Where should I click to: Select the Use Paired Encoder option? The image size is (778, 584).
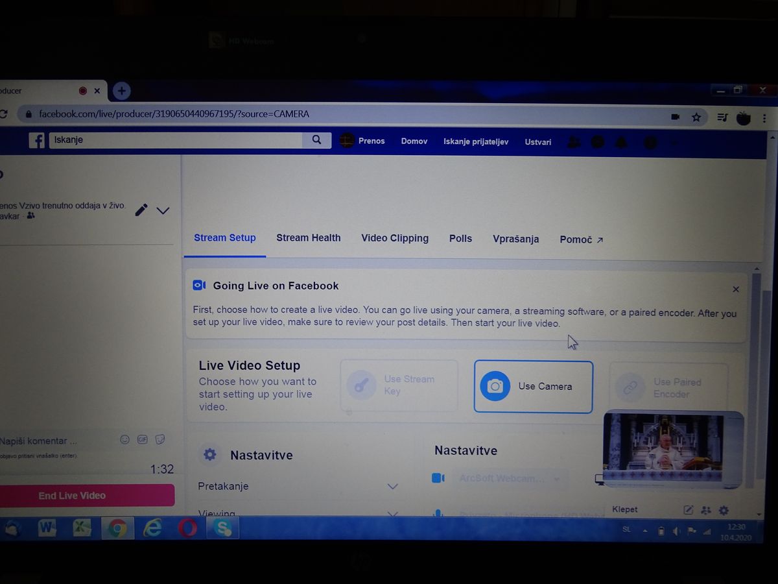pos(668,388)
